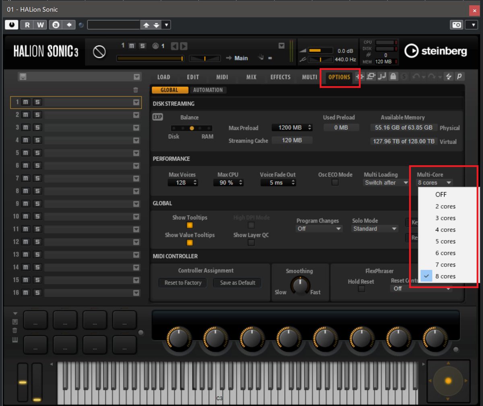
Task: Click the first trigger pad
Action: (35, 320)
